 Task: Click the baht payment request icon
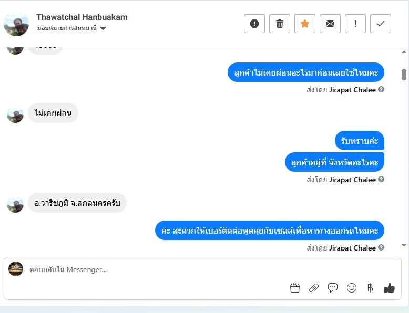[370, 288]
